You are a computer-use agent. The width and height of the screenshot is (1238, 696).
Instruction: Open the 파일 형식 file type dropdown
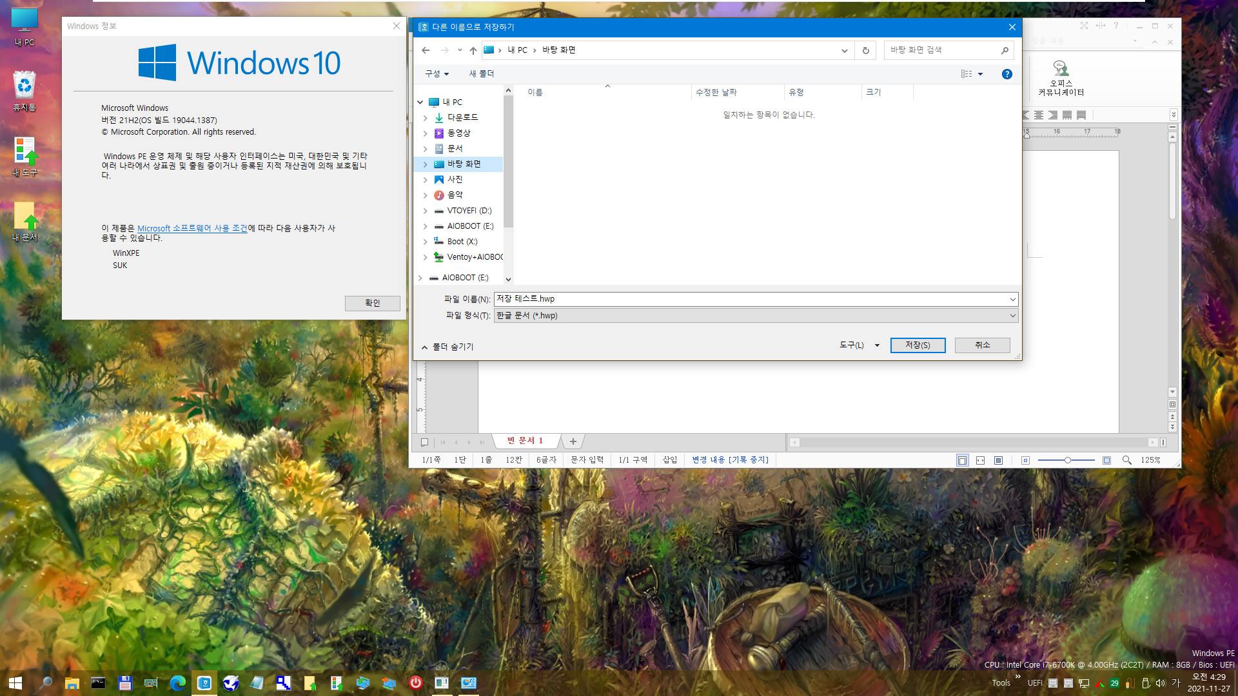tap(1012, 315)
